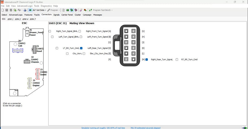Click the New file toolbar icon
The width and height of the screenshot is (248, 129).
3,10
